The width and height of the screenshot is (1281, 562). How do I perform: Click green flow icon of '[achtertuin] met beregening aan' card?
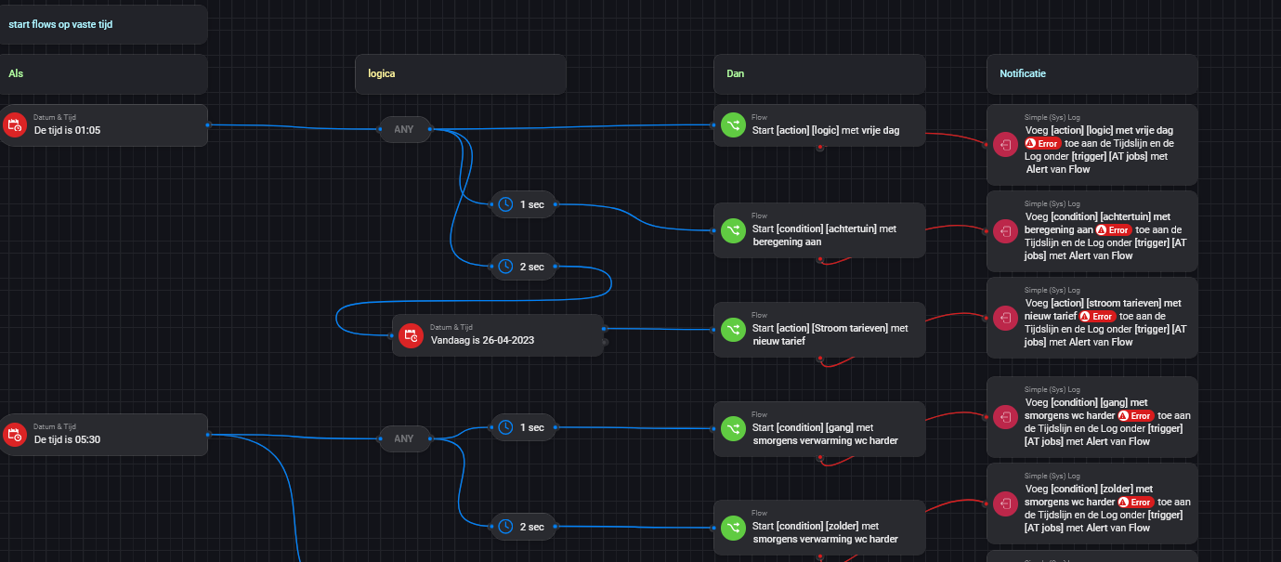tap(733, 229)
